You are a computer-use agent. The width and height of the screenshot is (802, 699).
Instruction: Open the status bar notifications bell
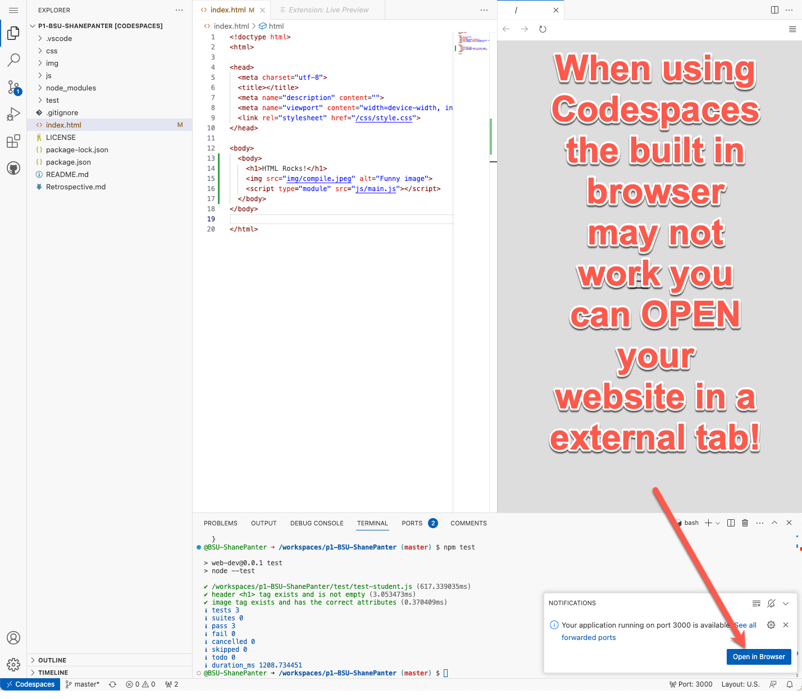pyautogui.click(x=790, y=684)
